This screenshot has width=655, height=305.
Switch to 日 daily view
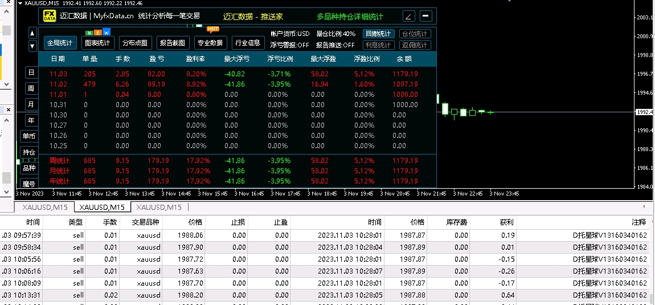31,72
